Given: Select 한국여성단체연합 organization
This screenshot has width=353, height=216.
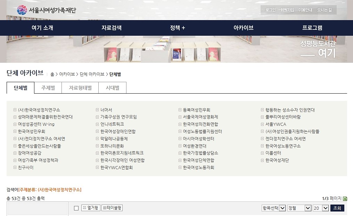Looking at the screenshot, I should [199, 160].
